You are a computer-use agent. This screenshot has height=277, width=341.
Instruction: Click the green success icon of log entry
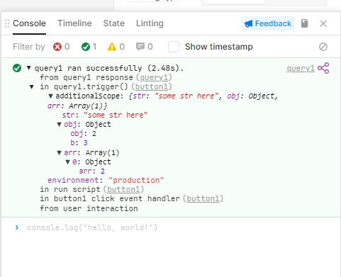17,68
